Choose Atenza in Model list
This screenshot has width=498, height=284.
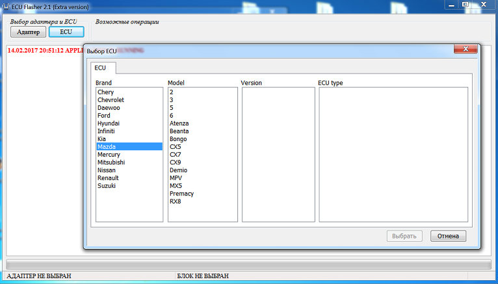click(203, 123)
